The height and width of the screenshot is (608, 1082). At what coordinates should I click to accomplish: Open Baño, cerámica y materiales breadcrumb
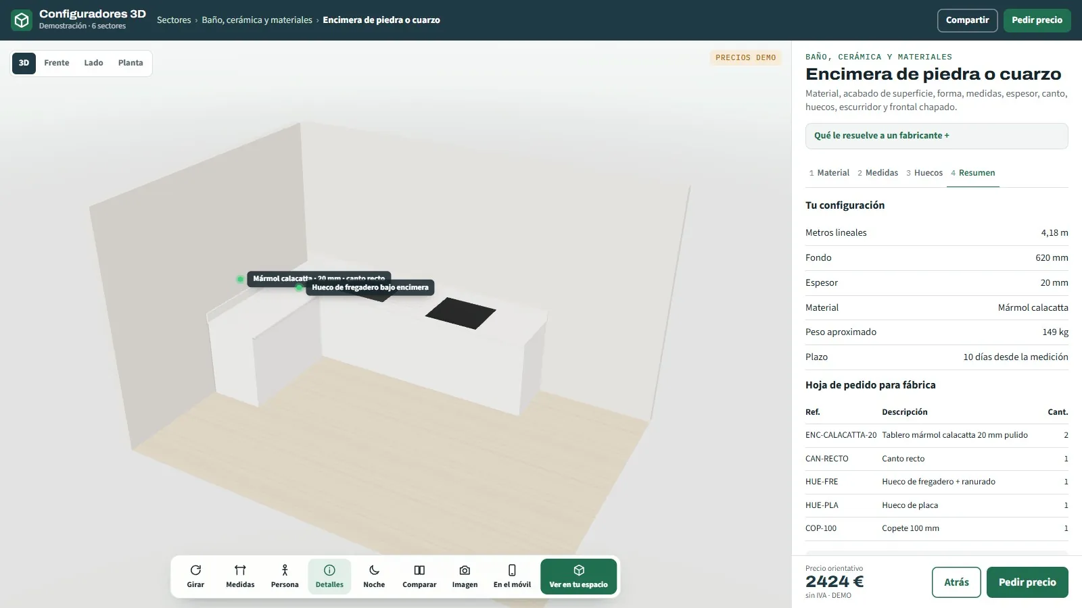coord(257,20)
